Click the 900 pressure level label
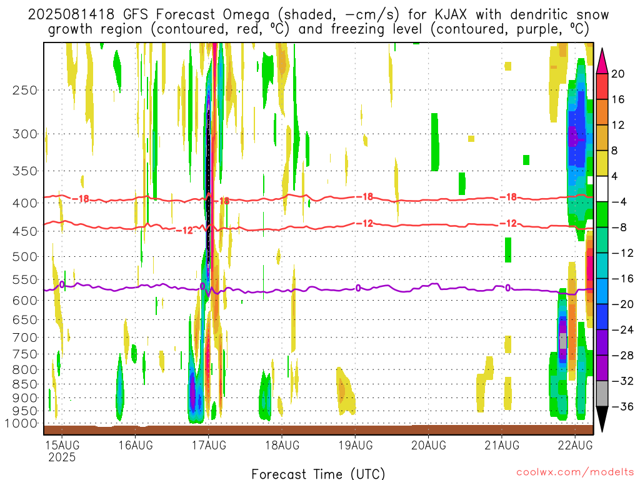This screenshot has width=640, height=480. tap(25, 398)
